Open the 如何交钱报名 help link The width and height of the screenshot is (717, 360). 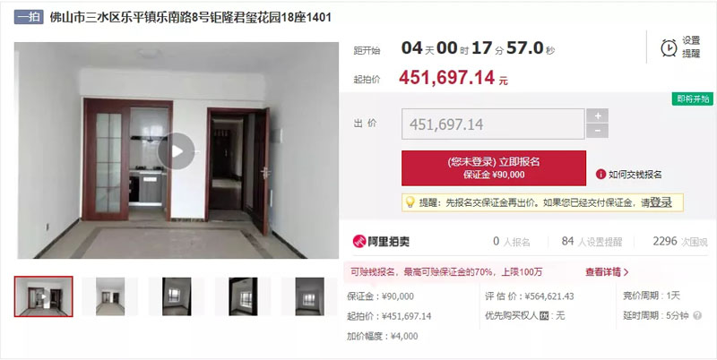pyautogui.click(x=635, y=174)
